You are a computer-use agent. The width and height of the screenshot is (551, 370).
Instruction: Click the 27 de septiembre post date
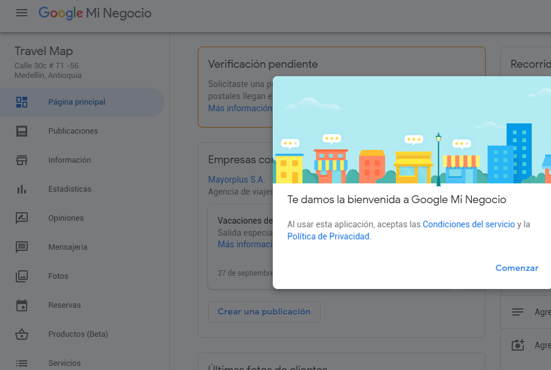(x=246, y=273)
